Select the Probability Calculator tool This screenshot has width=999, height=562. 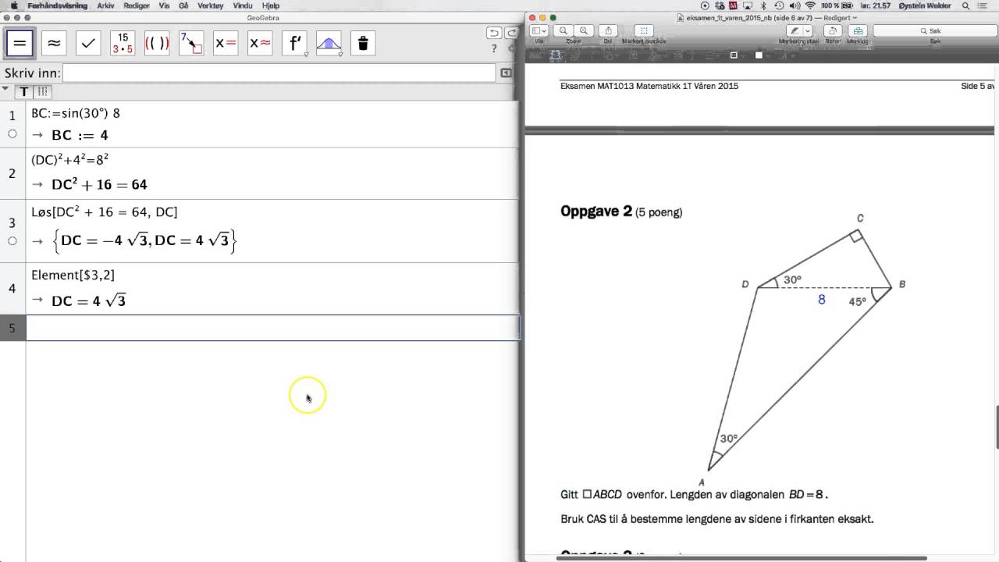[329, 44]
